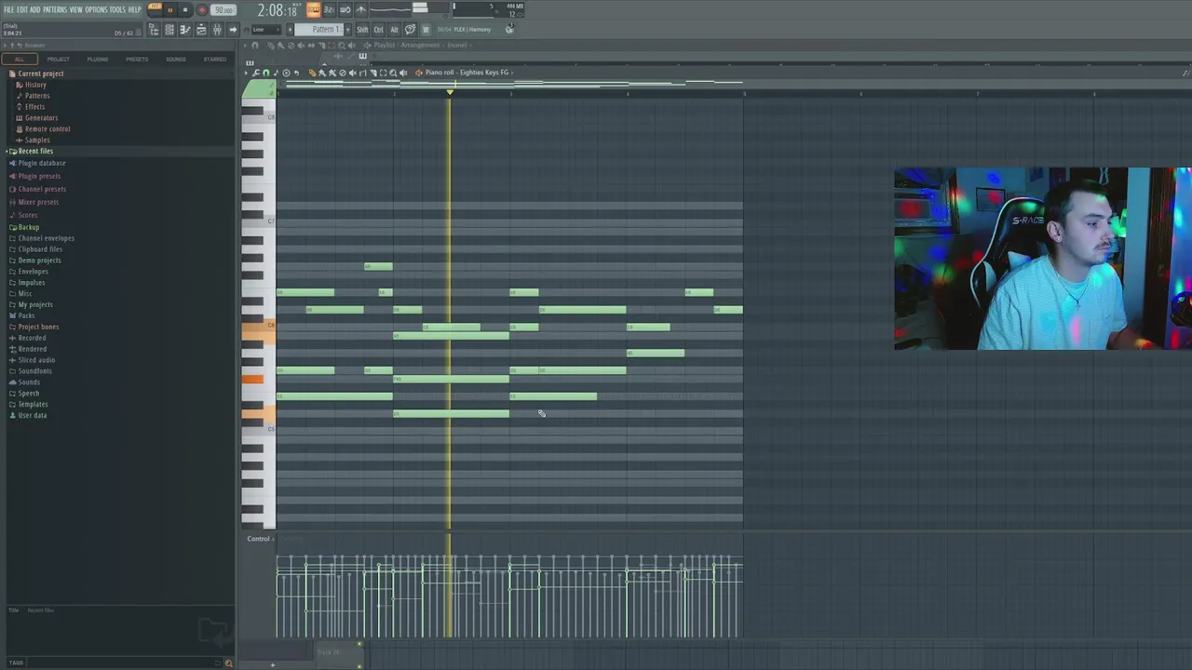Screen dimensions: 1192x670
Task: Open the Browser view icon in the top toolbar
Action: (x=154, y=30)
